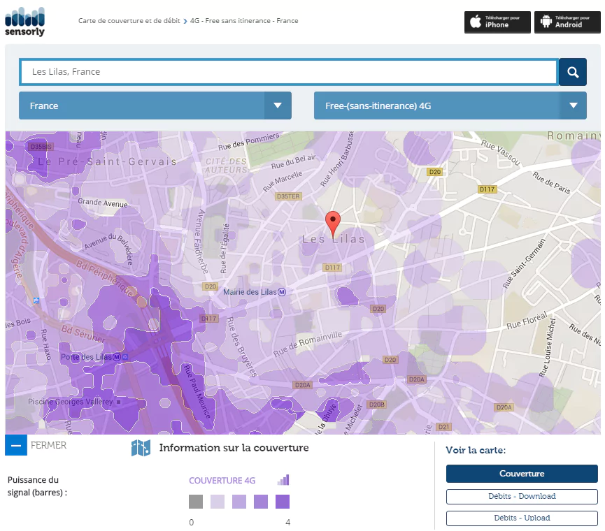Click the arrow on the network selector
This screenshot has height=531, width=605.
click(x=573, y=106)
